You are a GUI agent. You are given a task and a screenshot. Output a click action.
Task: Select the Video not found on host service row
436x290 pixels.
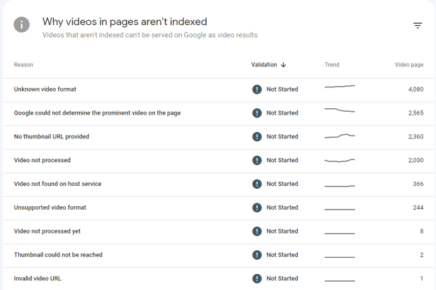click(57, 184)
